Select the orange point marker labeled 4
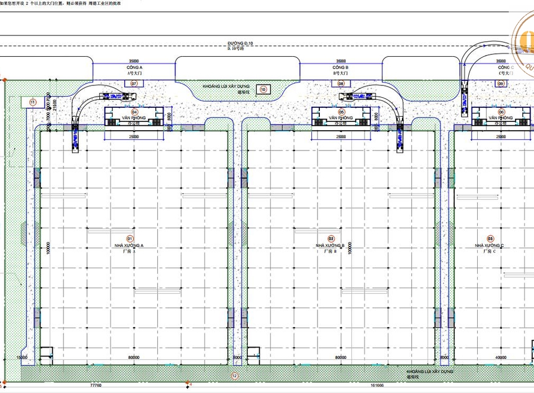Image resolution: width=534 pixels, height=393 pixels. (x=189, y=385)
